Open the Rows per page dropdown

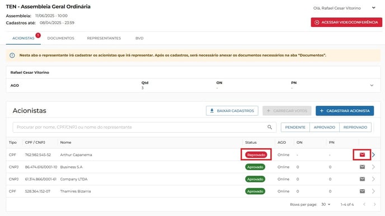[326, 204]
